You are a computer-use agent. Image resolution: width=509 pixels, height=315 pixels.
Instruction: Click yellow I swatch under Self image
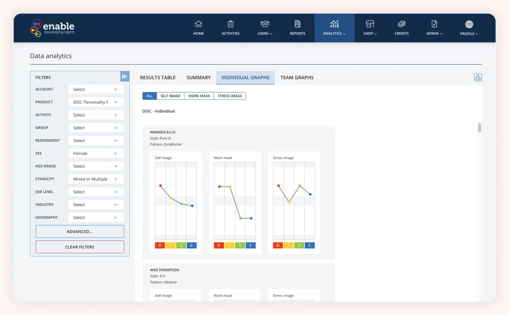click(170, 245)
